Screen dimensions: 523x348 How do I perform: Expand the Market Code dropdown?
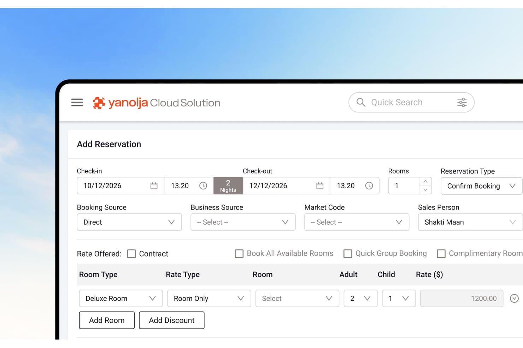click(357, 222)
